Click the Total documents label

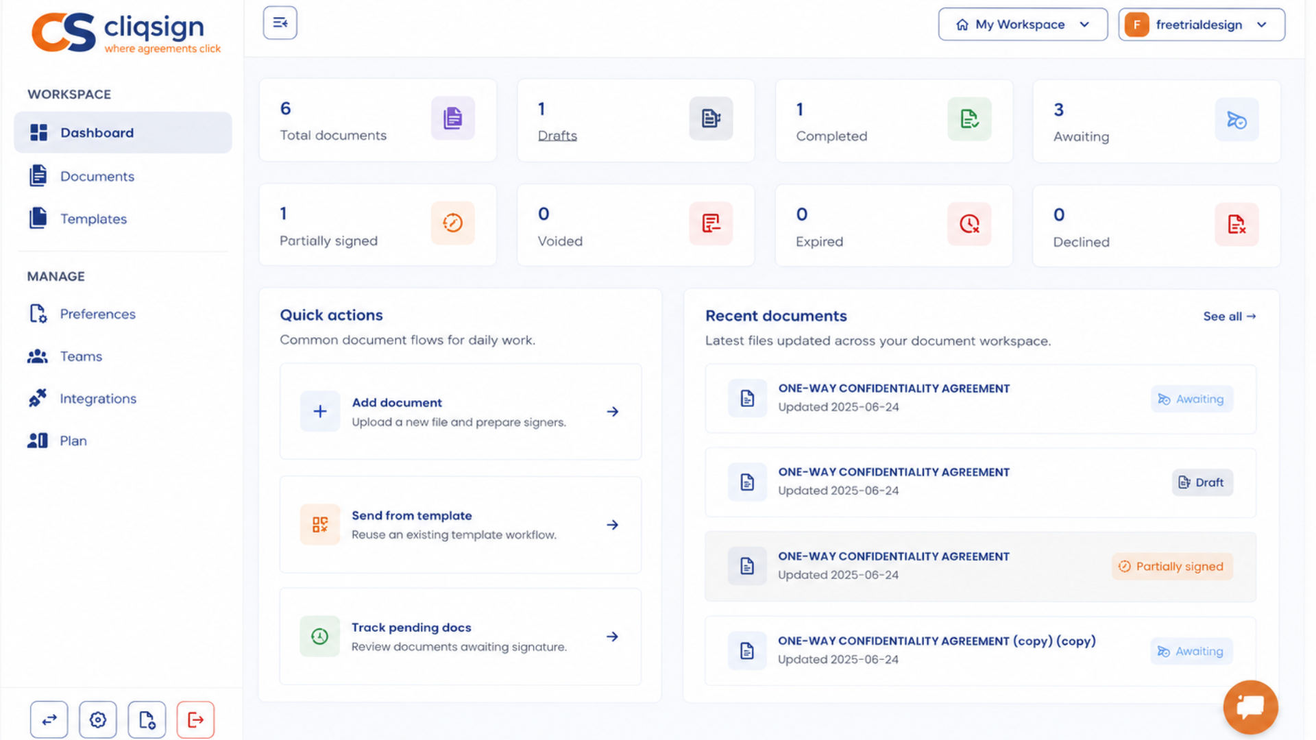(333, 136)
